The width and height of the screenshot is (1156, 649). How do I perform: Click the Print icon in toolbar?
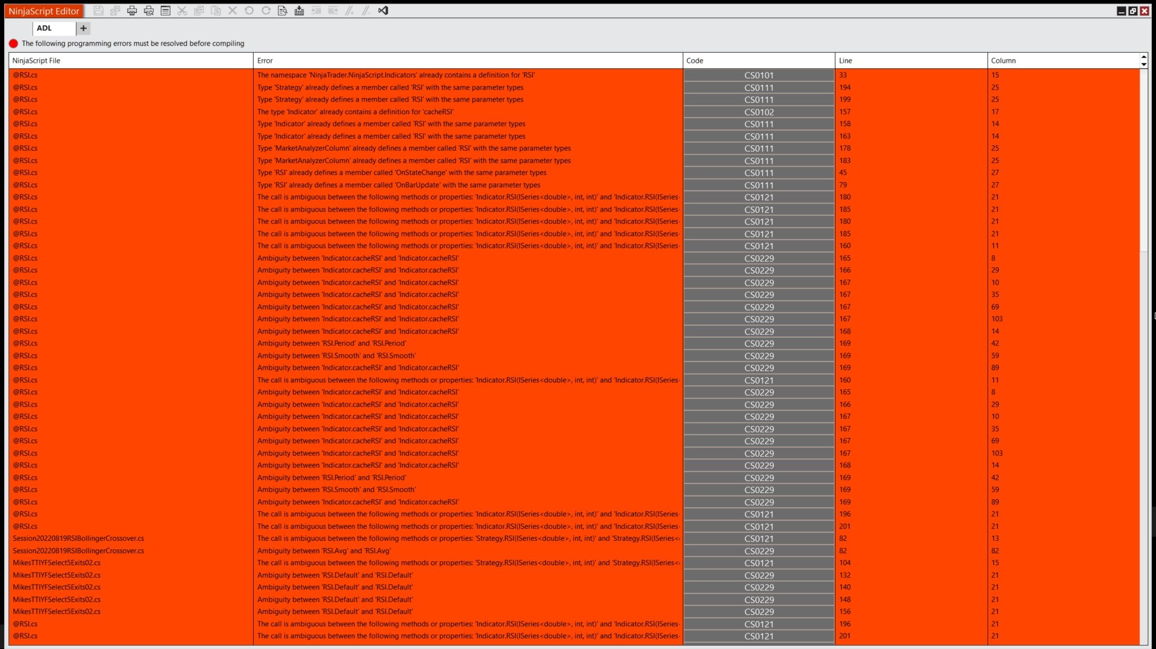click(x=132, y=11)
